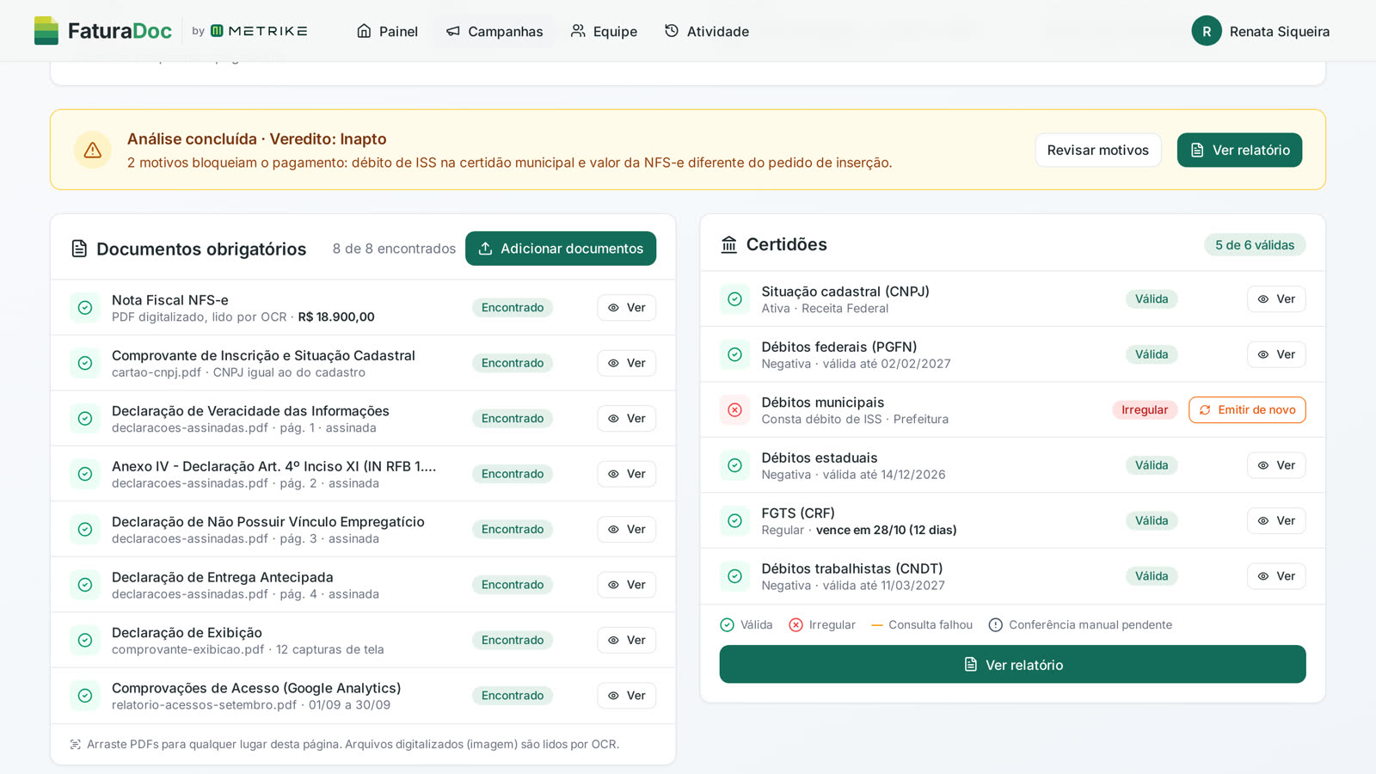Click the Irregular badge on Débitos municipais
This screenshot has width=1376, height=774.
(1145, 410)
